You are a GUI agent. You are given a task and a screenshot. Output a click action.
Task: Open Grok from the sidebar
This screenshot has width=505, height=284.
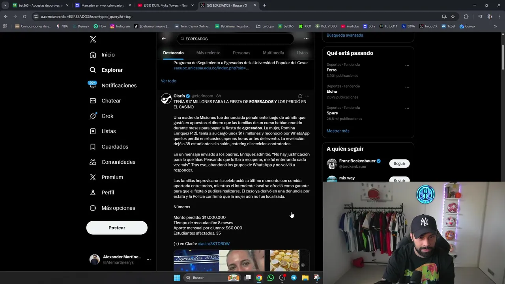click(101, 116)
